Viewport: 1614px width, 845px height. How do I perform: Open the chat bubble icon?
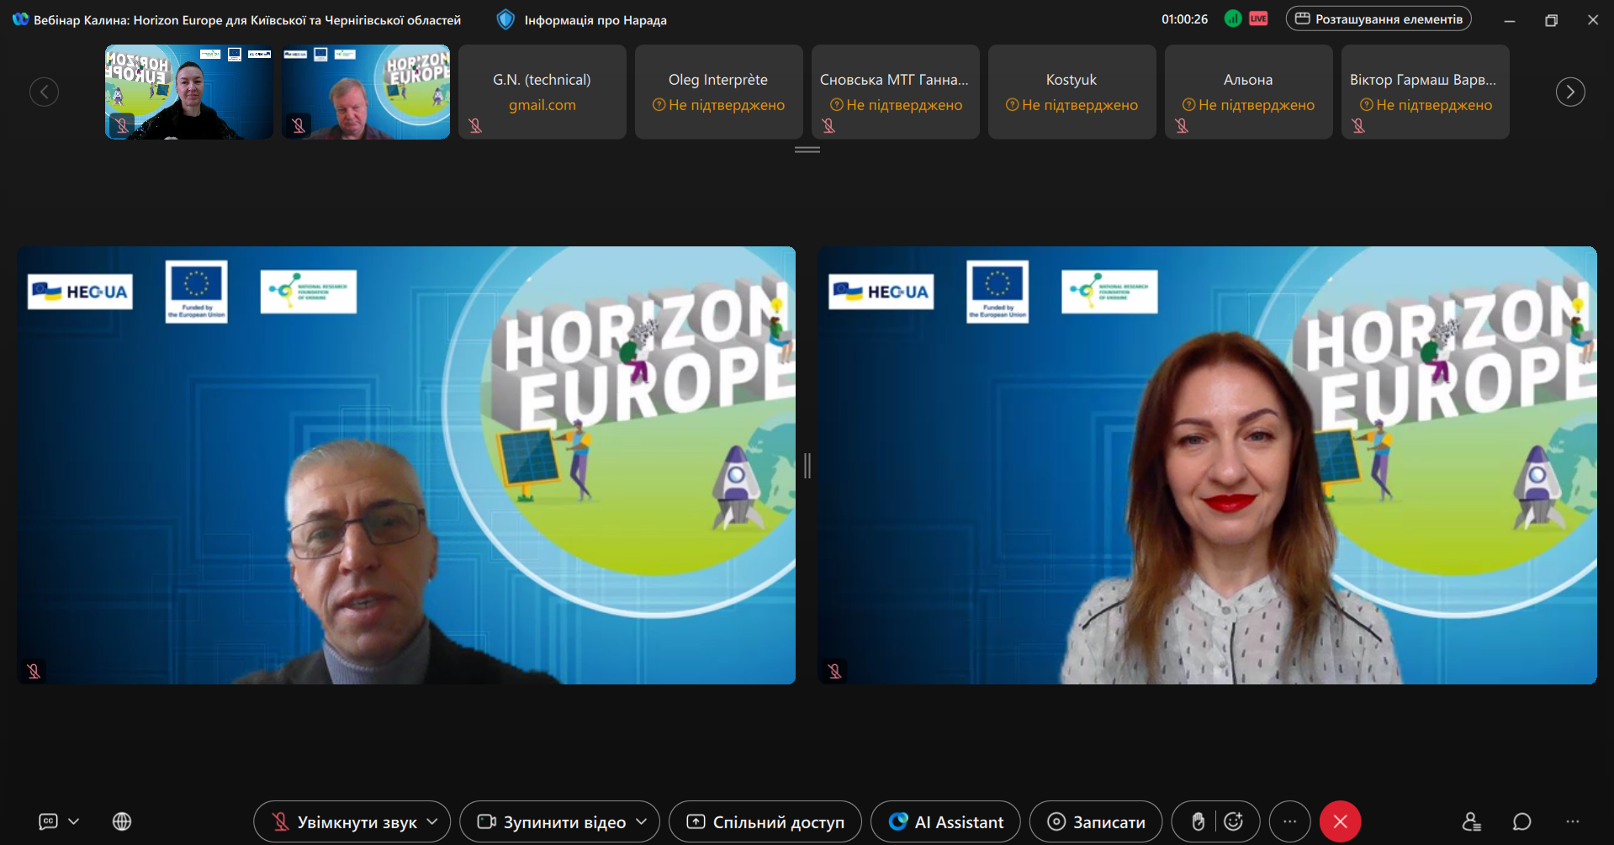click(x=1521, y=821)
